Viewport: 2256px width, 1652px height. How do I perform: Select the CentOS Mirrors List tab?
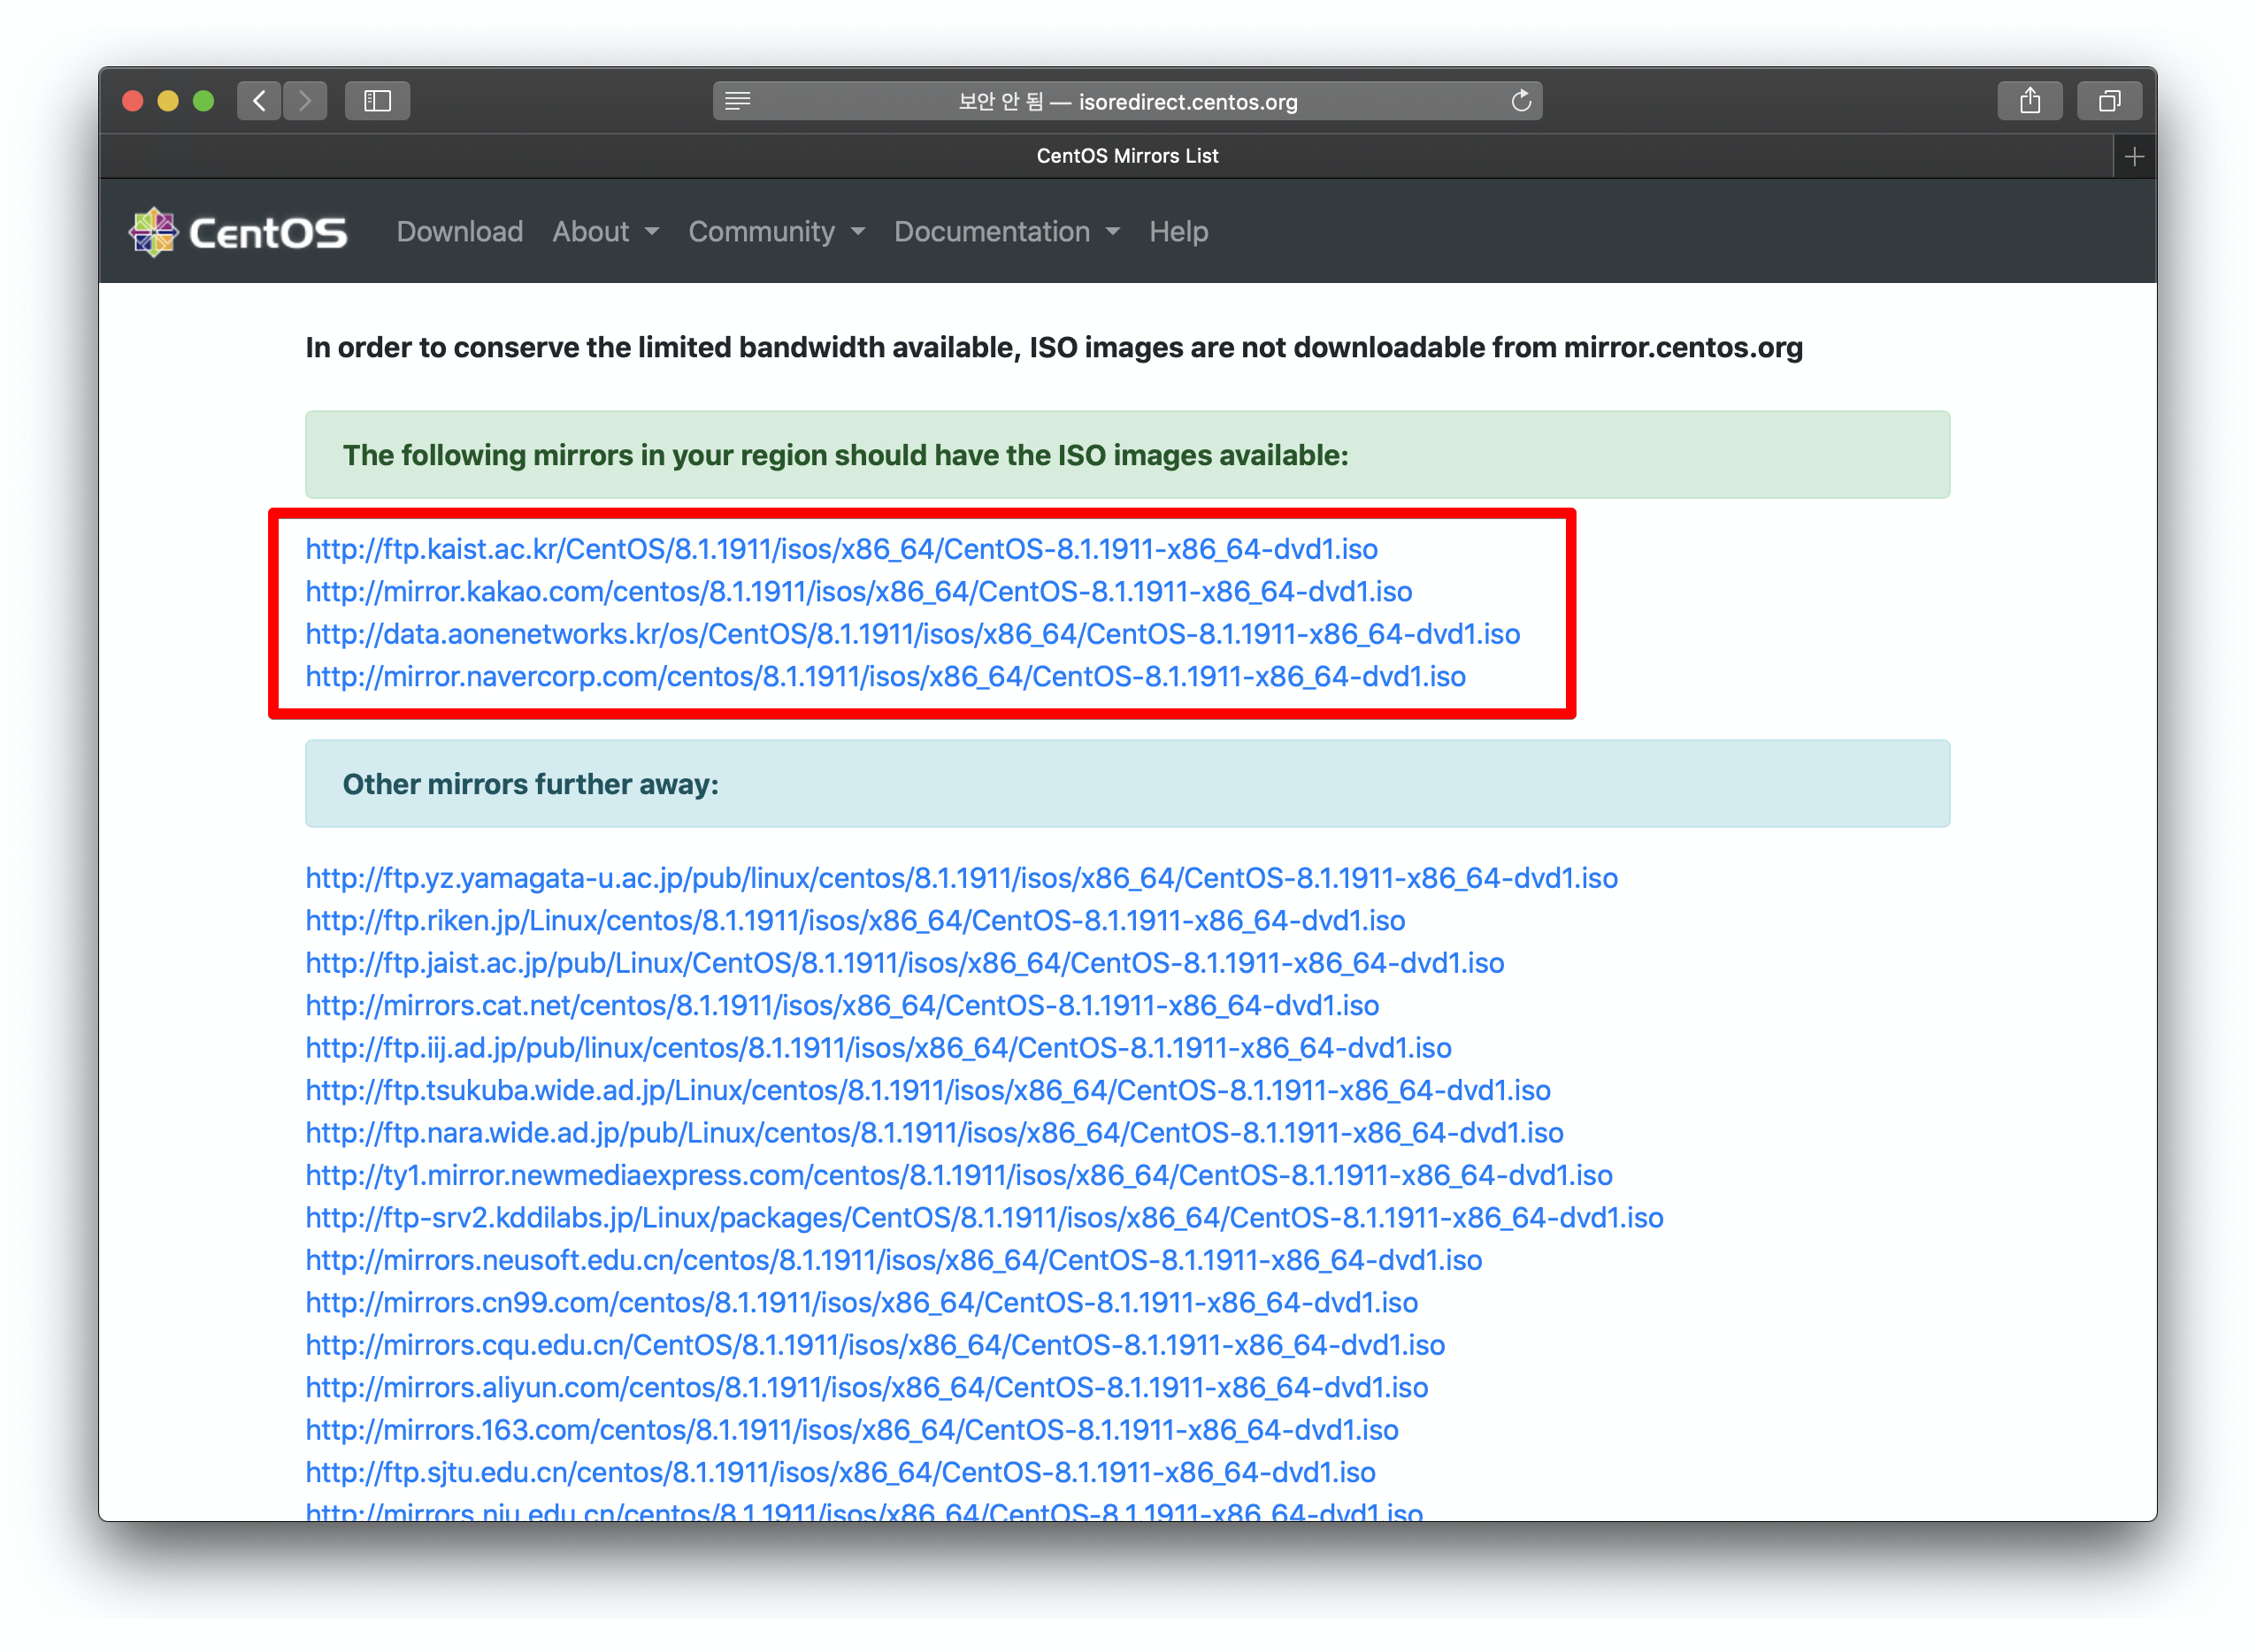click(x=1126, y=156)
